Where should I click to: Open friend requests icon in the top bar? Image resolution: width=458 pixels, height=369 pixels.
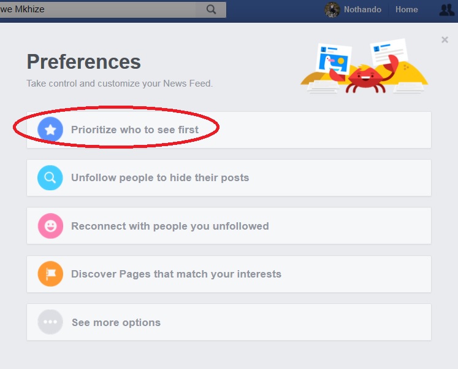tap(447, 10)
